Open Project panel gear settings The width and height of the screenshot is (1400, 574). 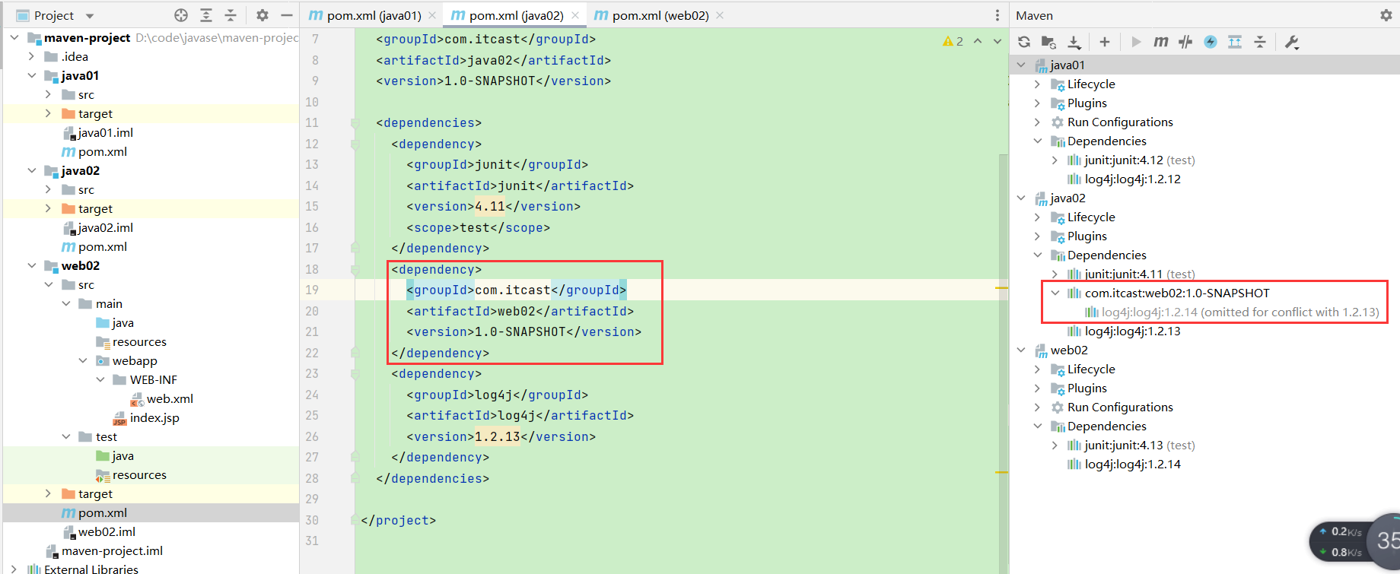pyautogui.click(x=262, y=15)
